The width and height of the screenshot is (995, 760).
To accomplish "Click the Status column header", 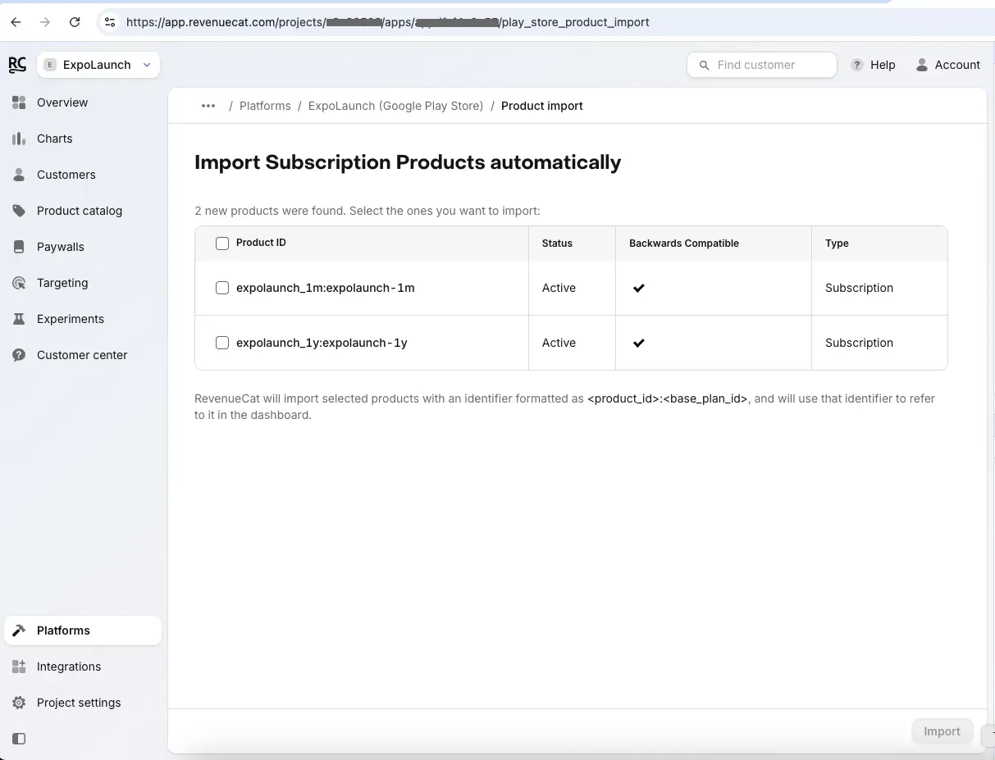I will (557, 243).
